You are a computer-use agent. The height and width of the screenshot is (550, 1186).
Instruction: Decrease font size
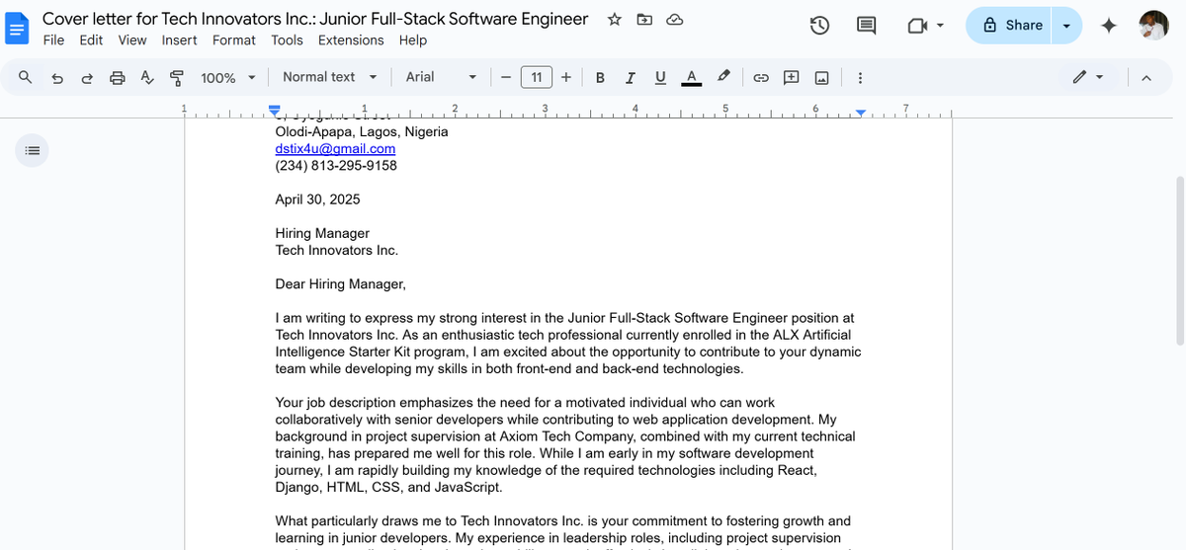pyautogui.click(x=505, y=77)
